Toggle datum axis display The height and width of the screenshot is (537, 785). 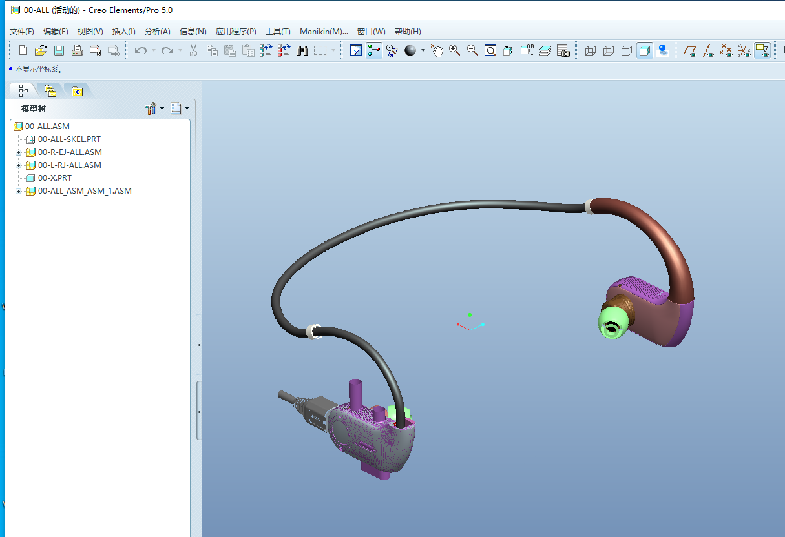click(708, 50)
